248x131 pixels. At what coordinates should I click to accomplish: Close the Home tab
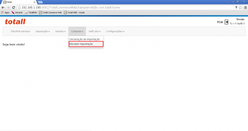(34, 2)
